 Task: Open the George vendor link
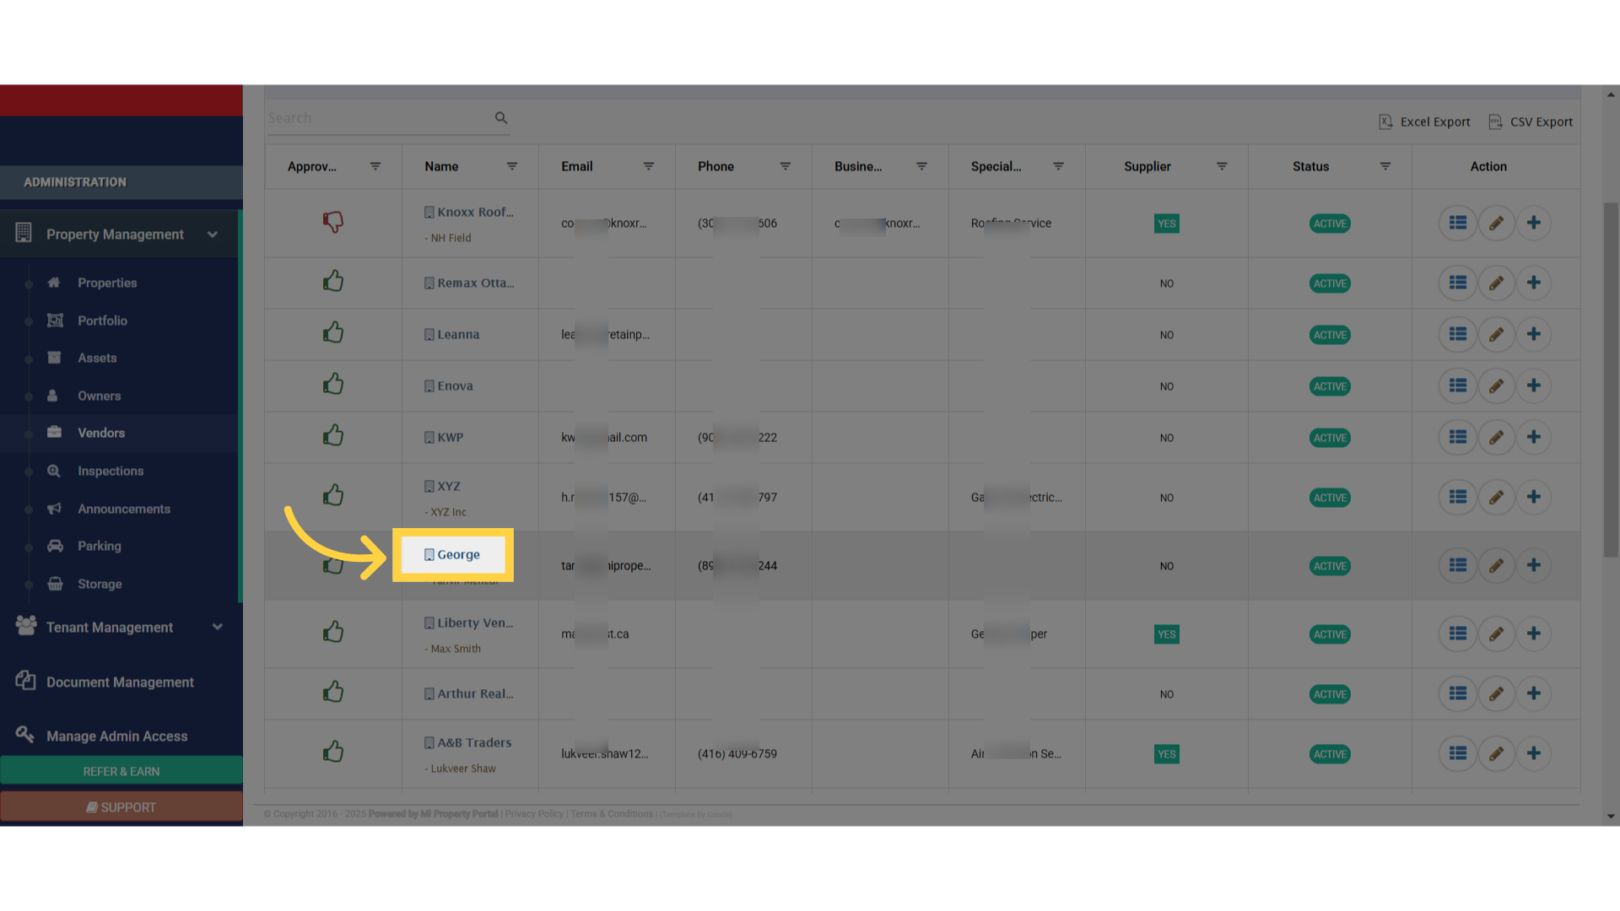click(458, 555)
